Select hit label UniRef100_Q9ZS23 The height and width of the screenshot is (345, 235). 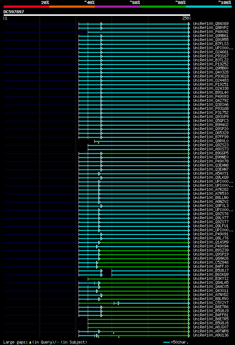click(x=211, y=145)
